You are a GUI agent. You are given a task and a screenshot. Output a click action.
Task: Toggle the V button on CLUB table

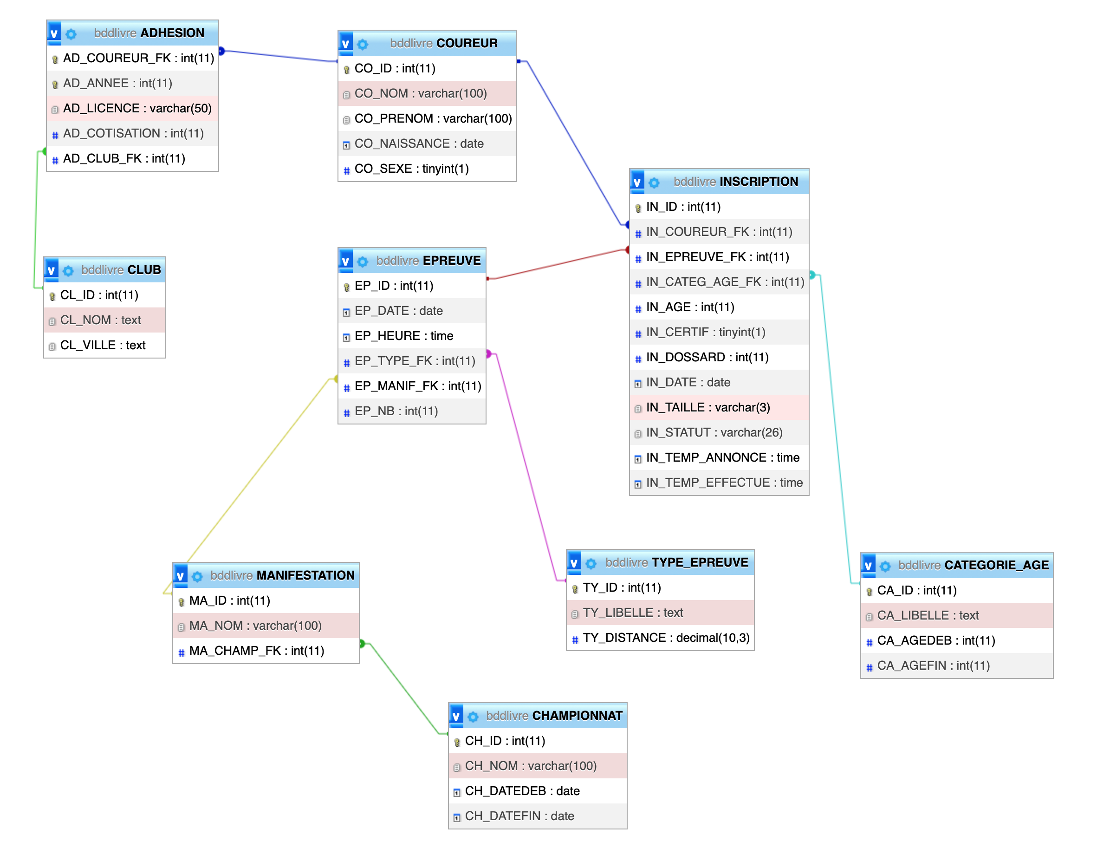51,270
